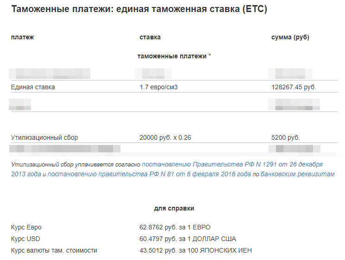Click the page title about единая таможенная ставка
Screen dimensions: 345x260
[x=139, y=9]
